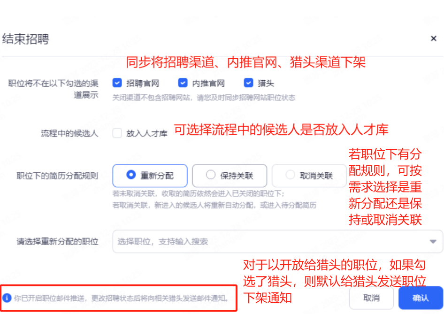Enable the 放入人才库 checkbox
The width and height of the screenshot is (444, 314).
117,133
